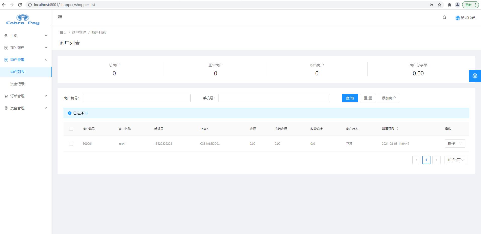The width and height of the screenshot is (481, 234).
Task: Bookmark this page with the star icon
Action: pyautogui.click(x=440, y=5)
